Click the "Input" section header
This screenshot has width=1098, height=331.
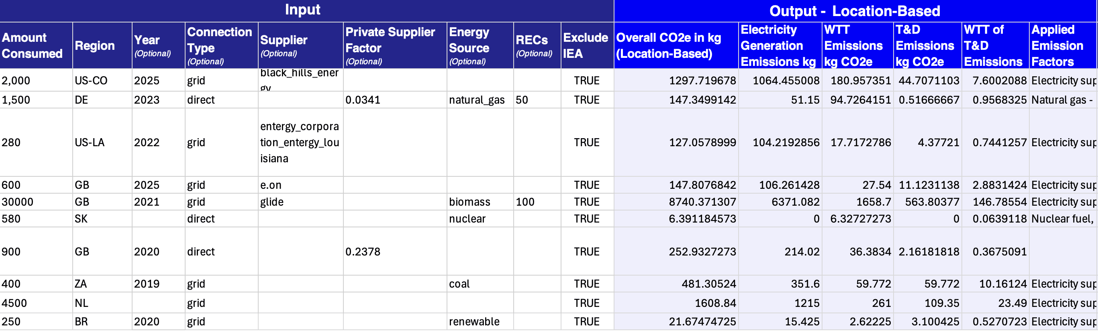303,10
